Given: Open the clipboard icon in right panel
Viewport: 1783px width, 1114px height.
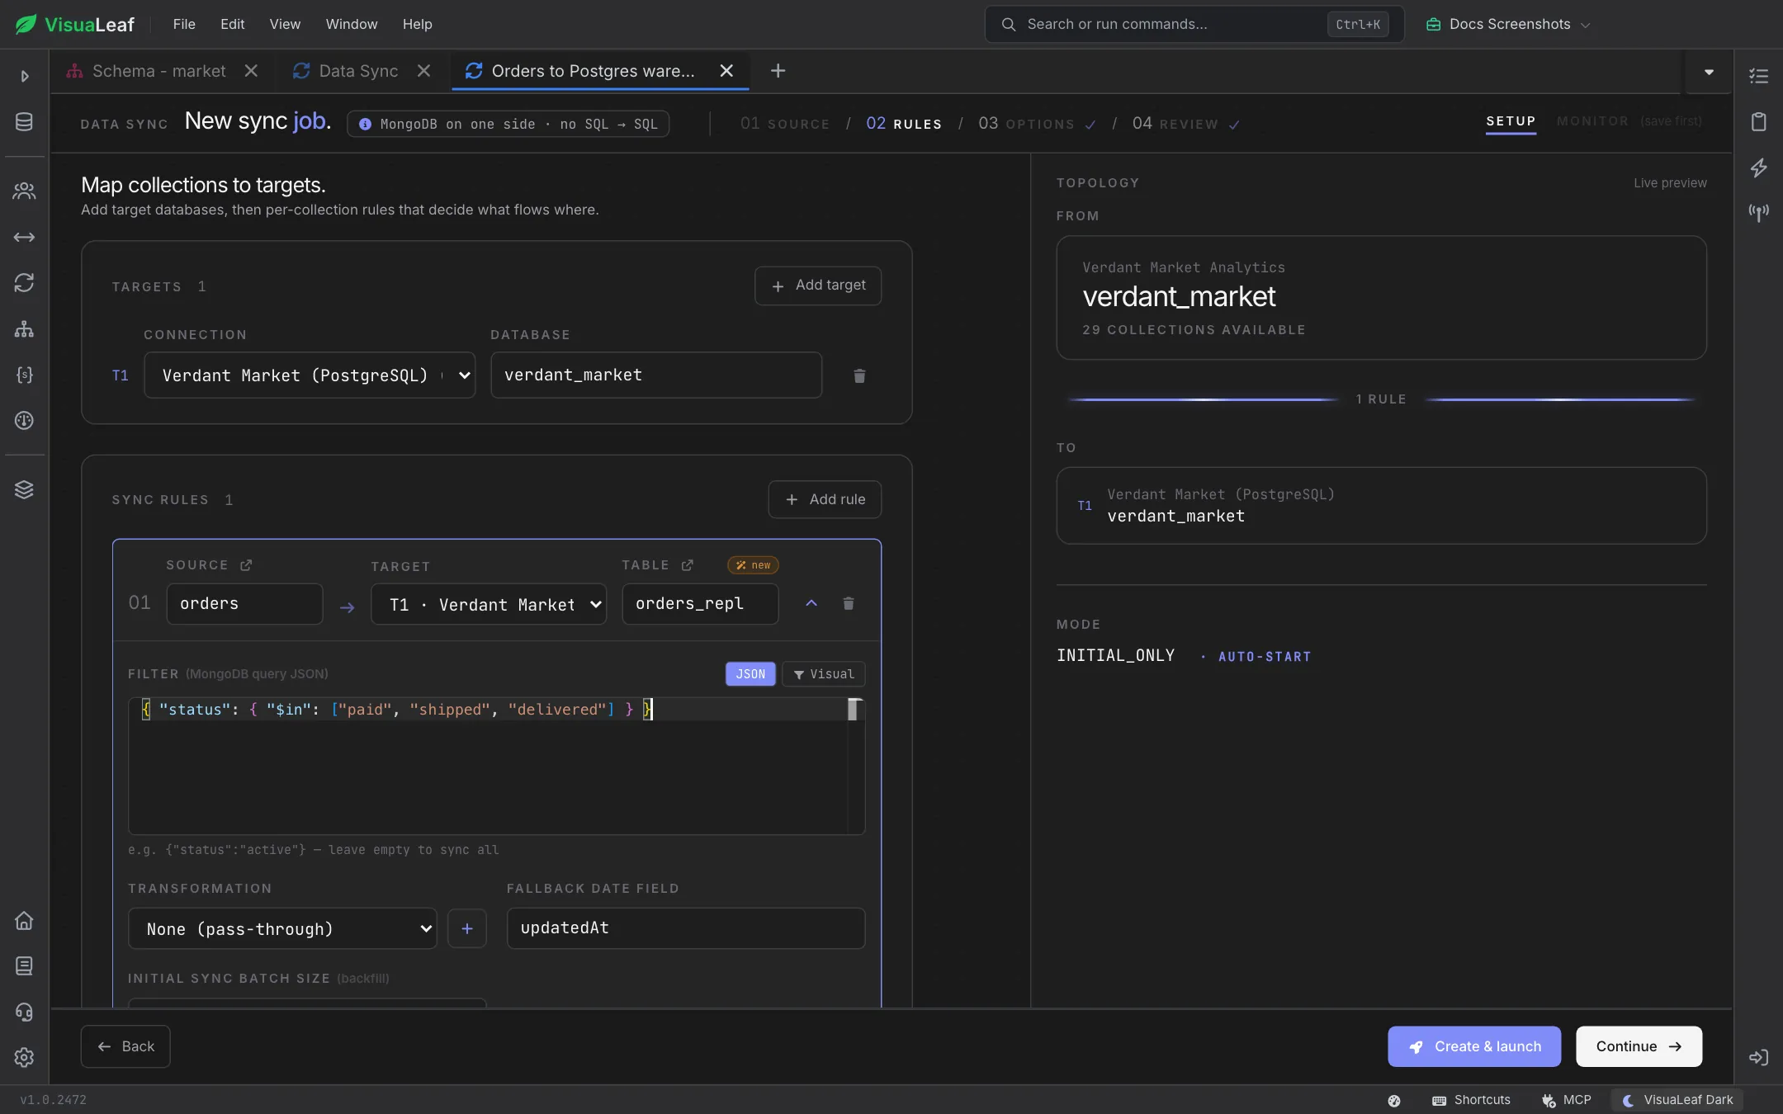Looking at the screenshot, I should click(x=1759, y=122).
